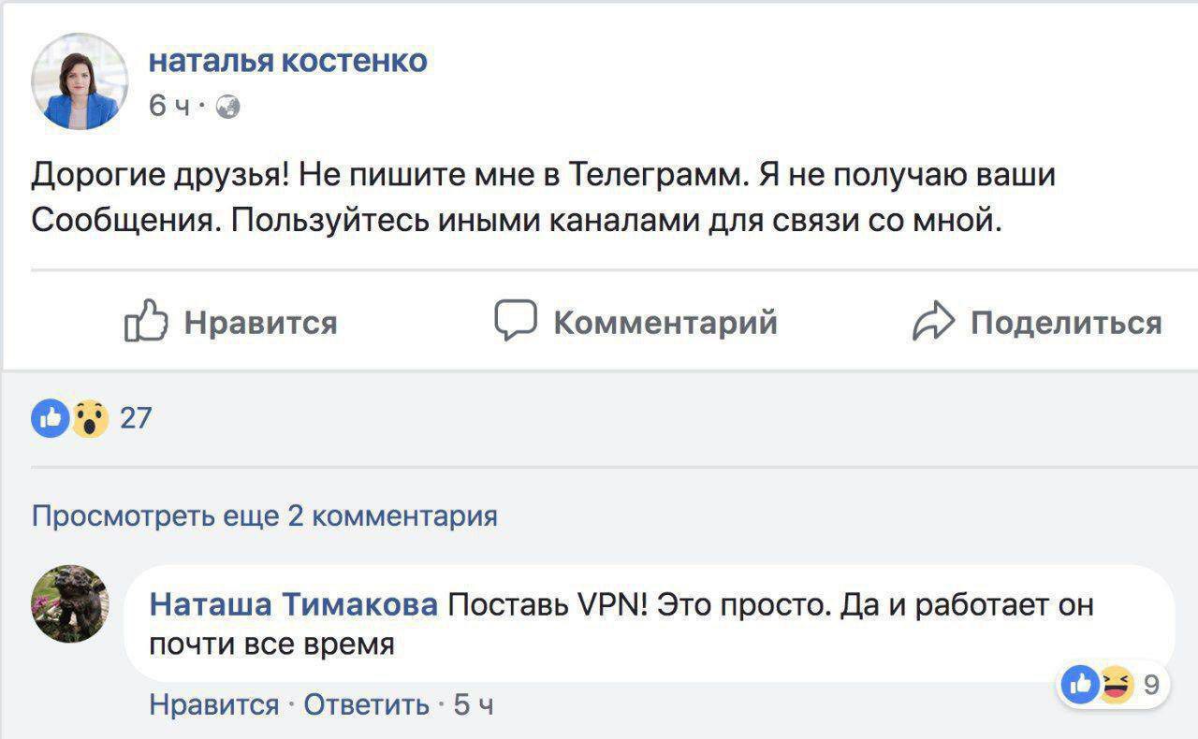Open the post's 6 ч timestamp
Image resolution: width=1198 pixels, height=739 pixels.
(168, 108)
